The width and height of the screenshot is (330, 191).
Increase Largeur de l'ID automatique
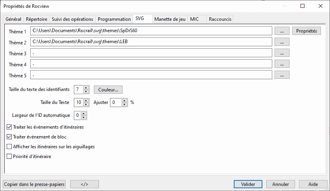coord(84,113)
